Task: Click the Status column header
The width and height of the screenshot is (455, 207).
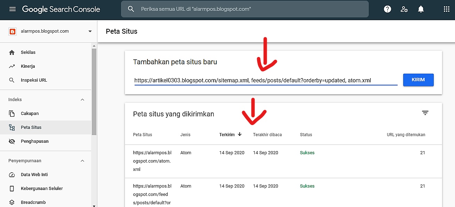Action: (x=306, y=135)
